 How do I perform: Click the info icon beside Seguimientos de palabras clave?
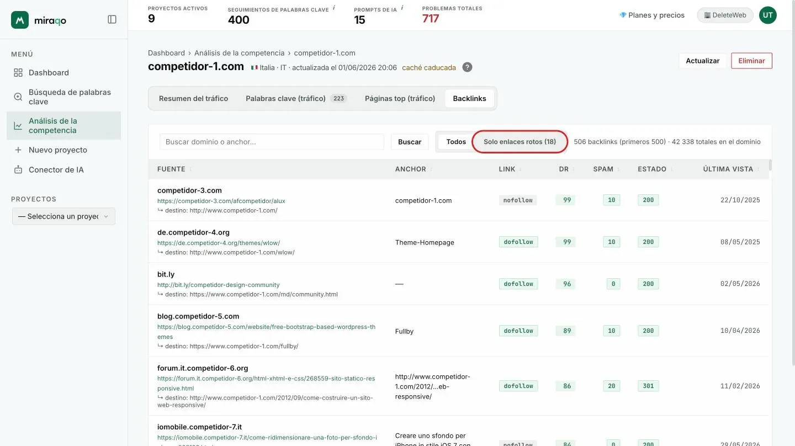334,8
